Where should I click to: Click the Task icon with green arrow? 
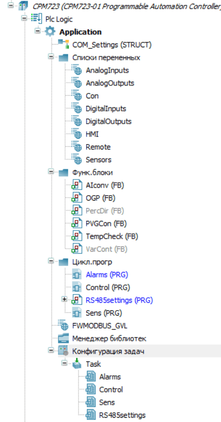pos(77,363)
